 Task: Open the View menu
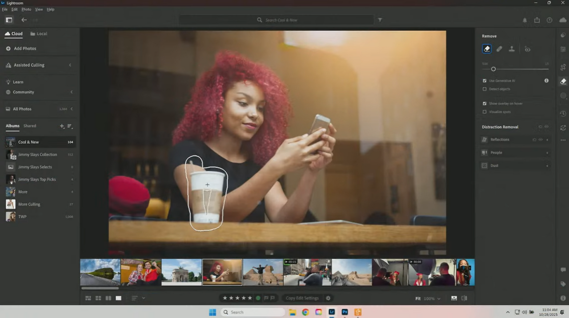[39, 9]
